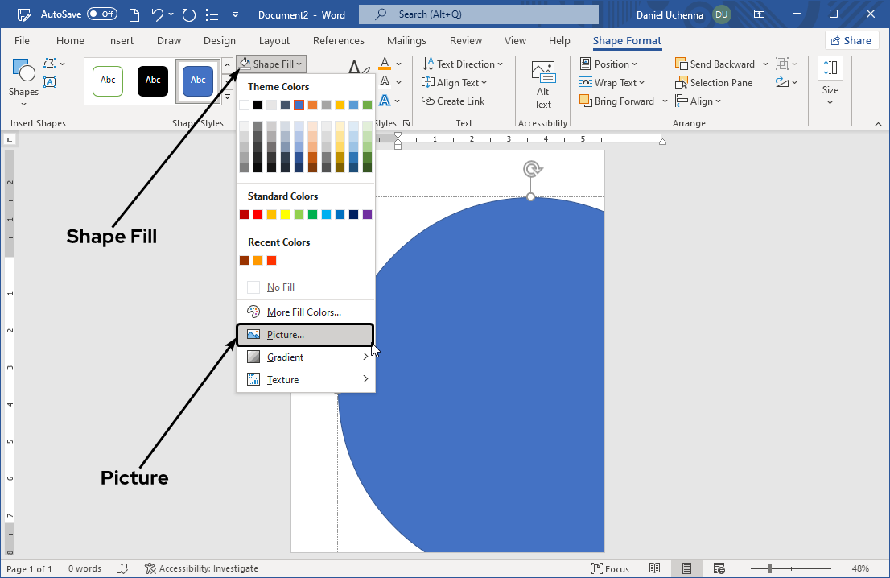890x578 pixels.
Task: Click the shape's rotation handle
Action: tap(531, 169)
